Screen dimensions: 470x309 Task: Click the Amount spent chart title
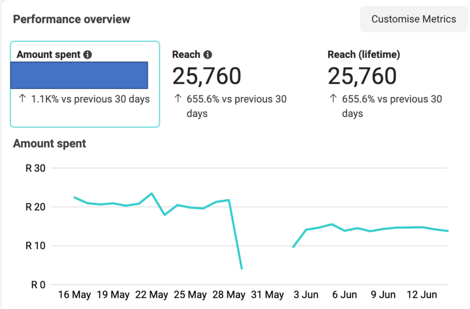point(50,144)
